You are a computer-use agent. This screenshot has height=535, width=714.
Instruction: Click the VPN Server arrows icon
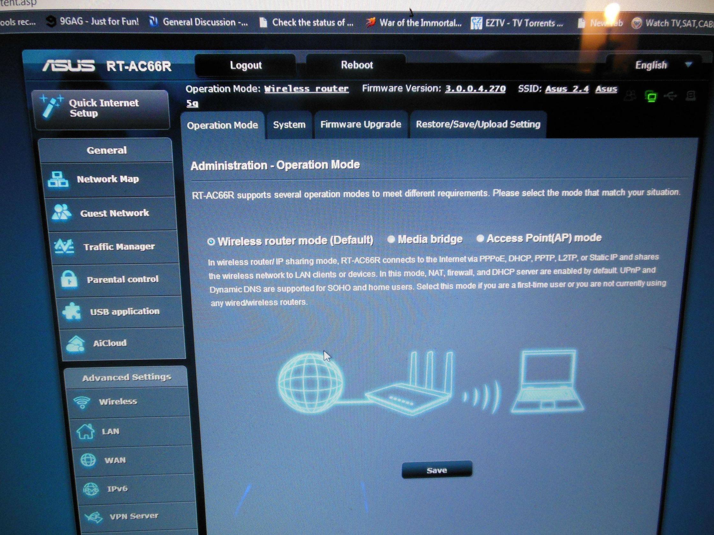coord(94,517)
